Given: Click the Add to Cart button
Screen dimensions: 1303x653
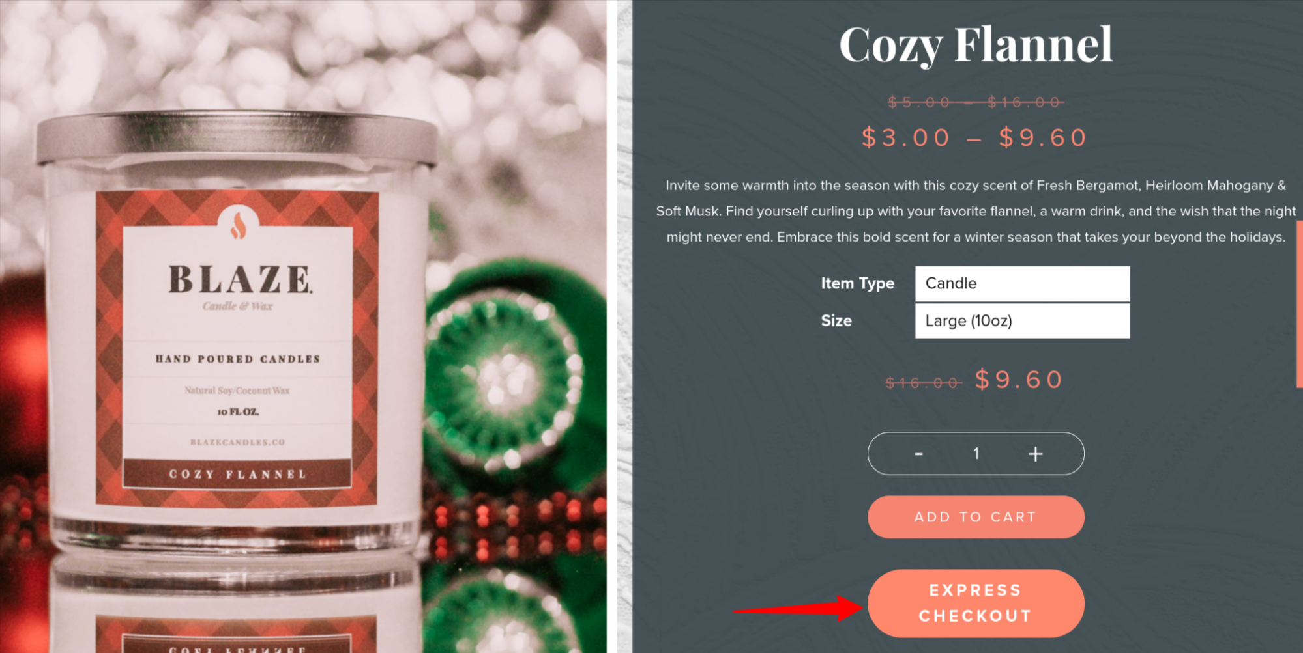Looking at the screenshot, I should 976,517.
